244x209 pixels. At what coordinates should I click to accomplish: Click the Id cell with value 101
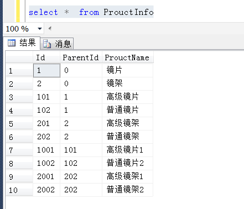click(46, 97)
